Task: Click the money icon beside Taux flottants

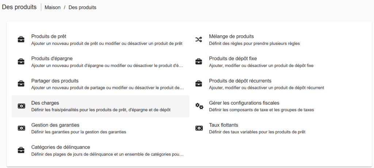Action: (199, 128)
